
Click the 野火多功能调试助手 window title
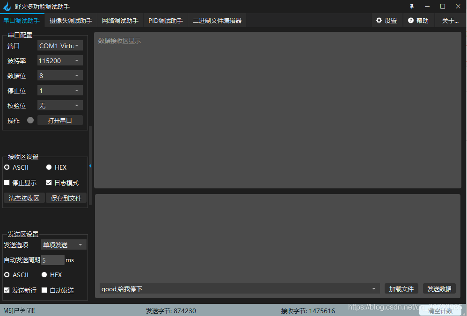(42, 7)
